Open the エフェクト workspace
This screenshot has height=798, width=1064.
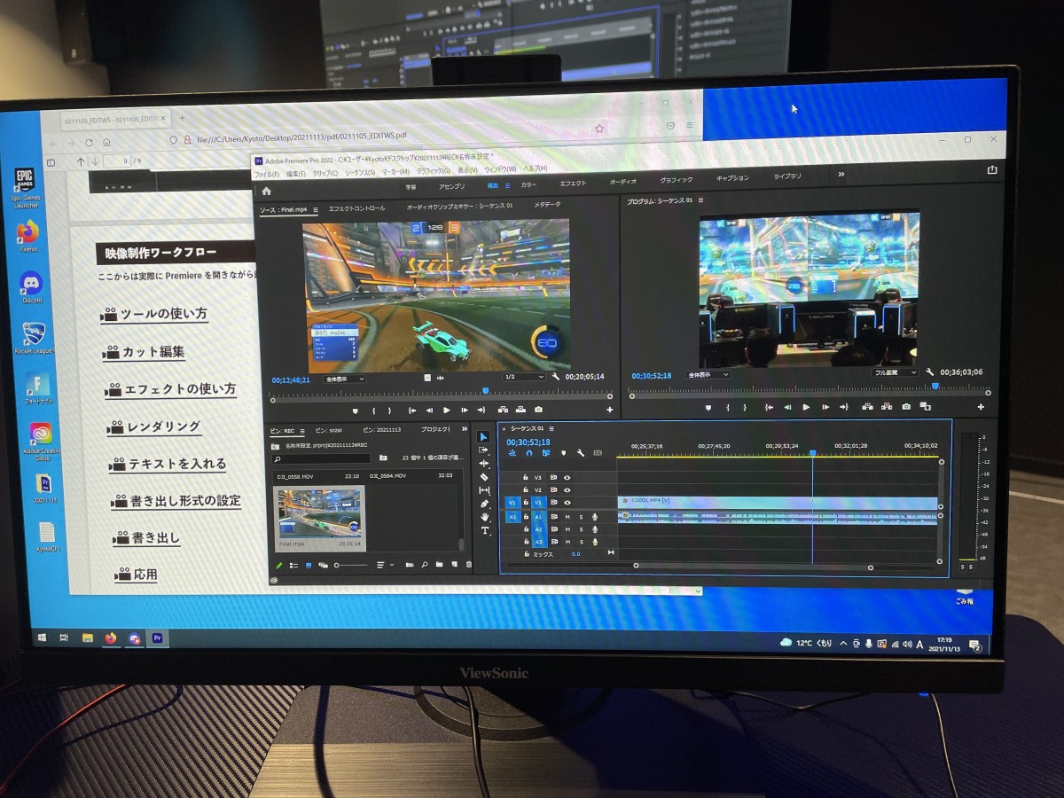click(572, 184)
